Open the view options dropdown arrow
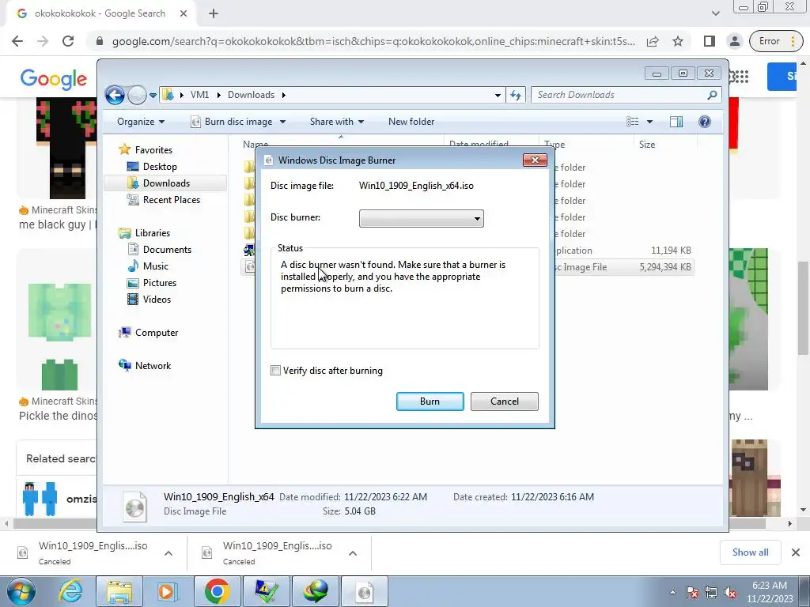 [x=650, y=122]
